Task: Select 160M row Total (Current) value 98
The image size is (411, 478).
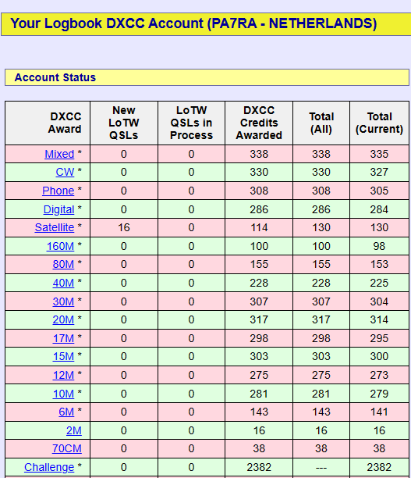Action: click(x=379, y=246)
